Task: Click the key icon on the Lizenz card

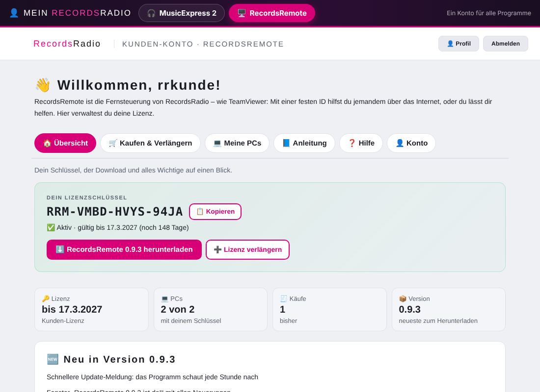Action: 46,298
